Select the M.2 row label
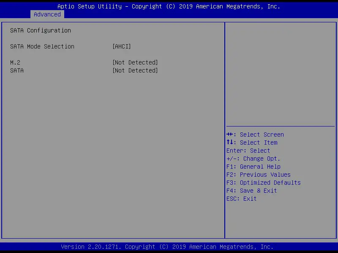 coord(15,62)
